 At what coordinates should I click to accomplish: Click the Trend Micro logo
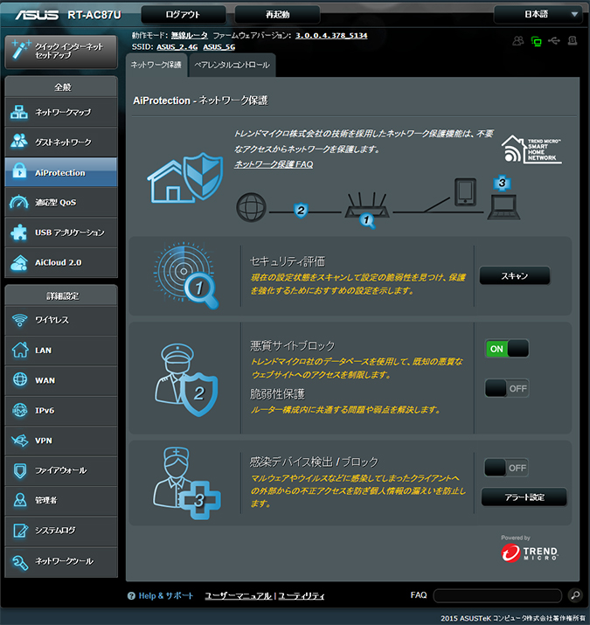click(x=530, y=552)
